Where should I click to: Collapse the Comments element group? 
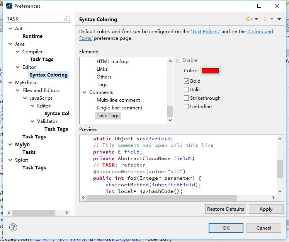point(85,92)
